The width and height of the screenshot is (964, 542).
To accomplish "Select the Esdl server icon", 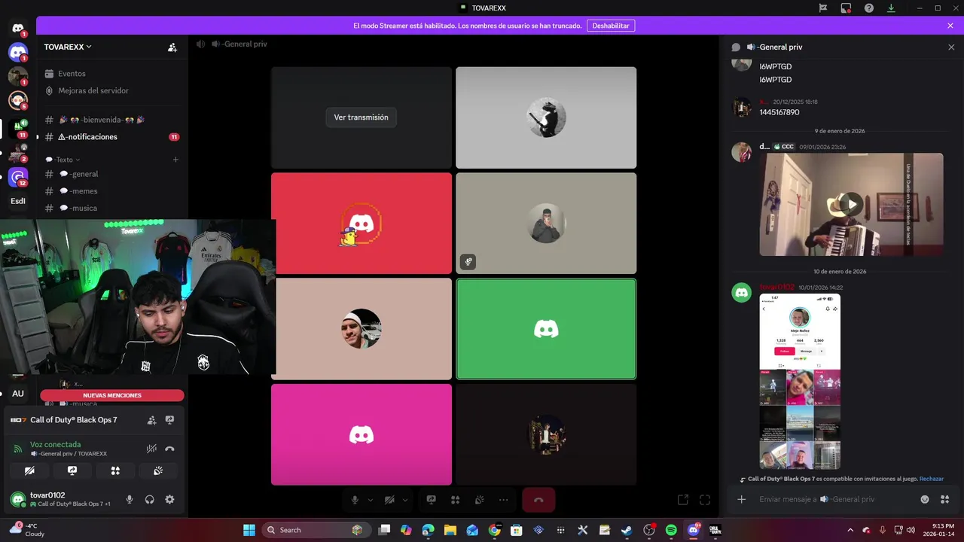I will tap(18, 201).
